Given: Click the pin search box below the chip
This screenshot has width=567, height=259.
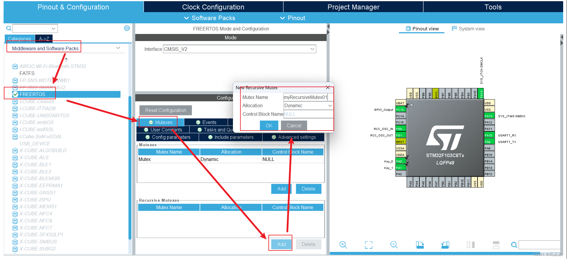Looking at the screenshot, I should pyautogui.click(x=539, y=245).
